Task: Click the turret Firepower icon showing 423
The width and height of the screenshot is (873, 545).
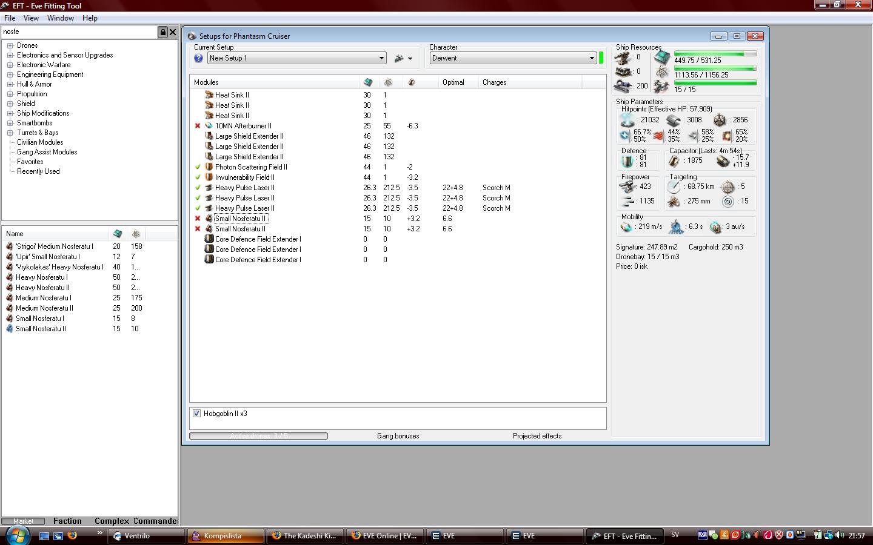Action: pyautogui.click(x=627, y=187)
